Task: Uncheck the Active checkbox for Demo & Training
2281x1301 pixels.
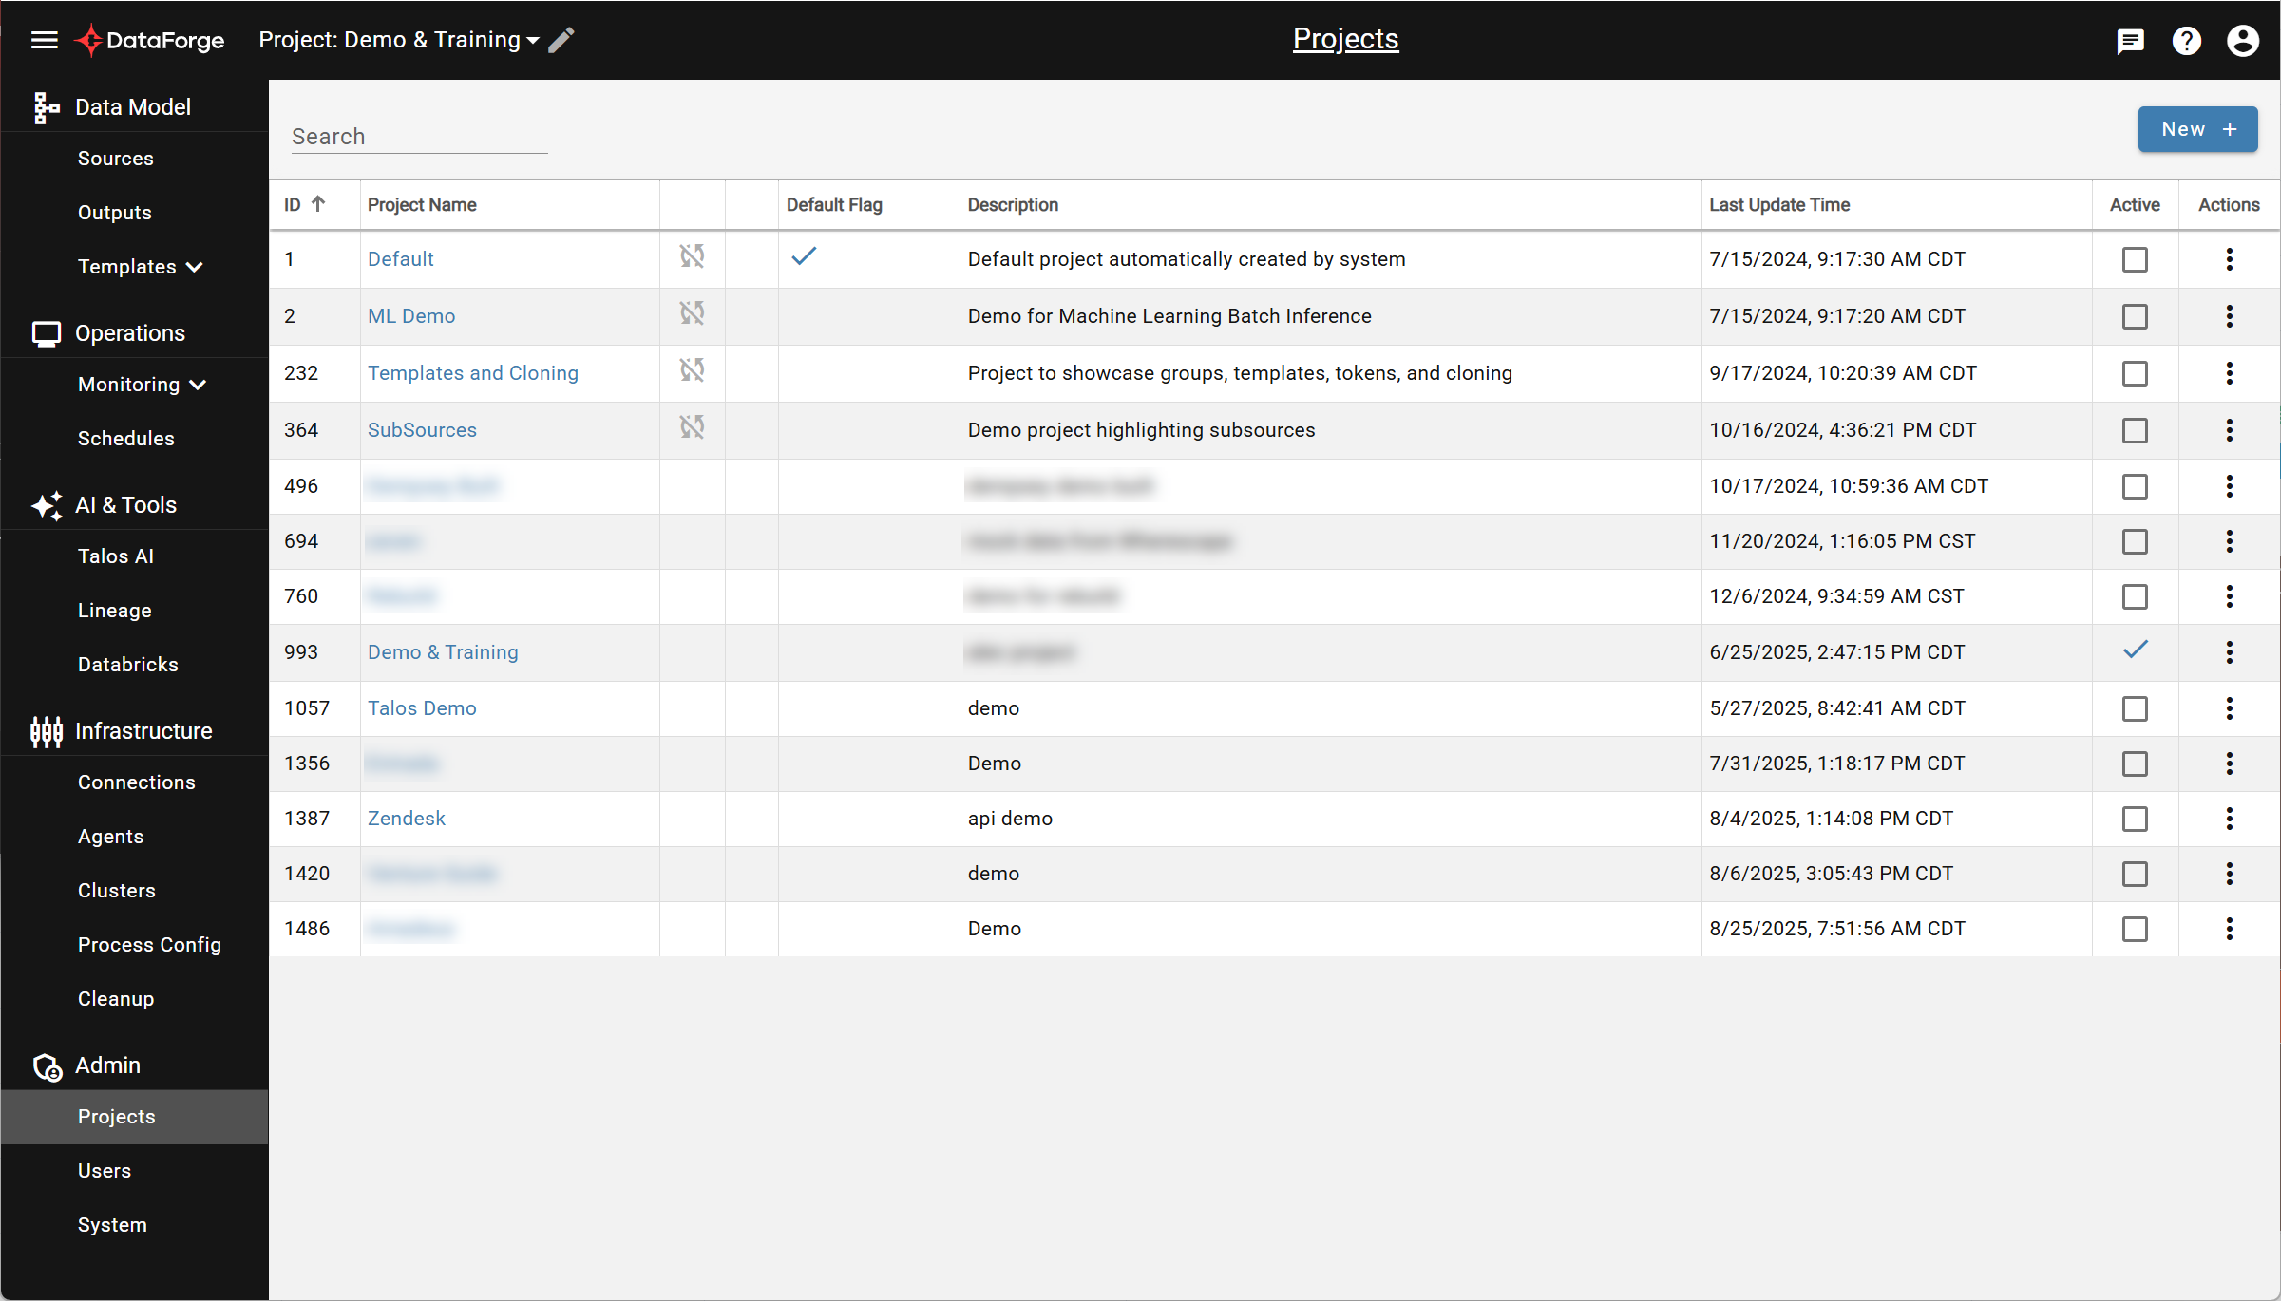Action: pos(2134,651)
